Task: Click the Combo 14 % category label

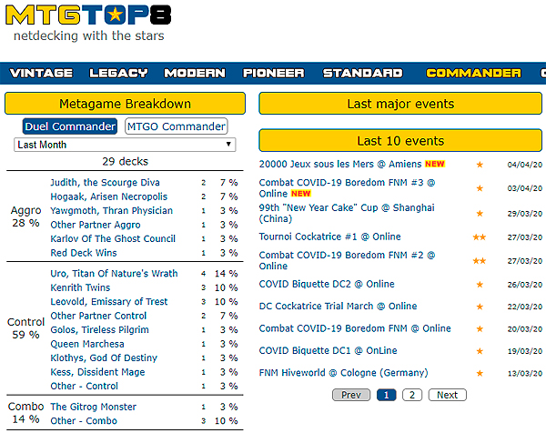Action: point(25,412)
